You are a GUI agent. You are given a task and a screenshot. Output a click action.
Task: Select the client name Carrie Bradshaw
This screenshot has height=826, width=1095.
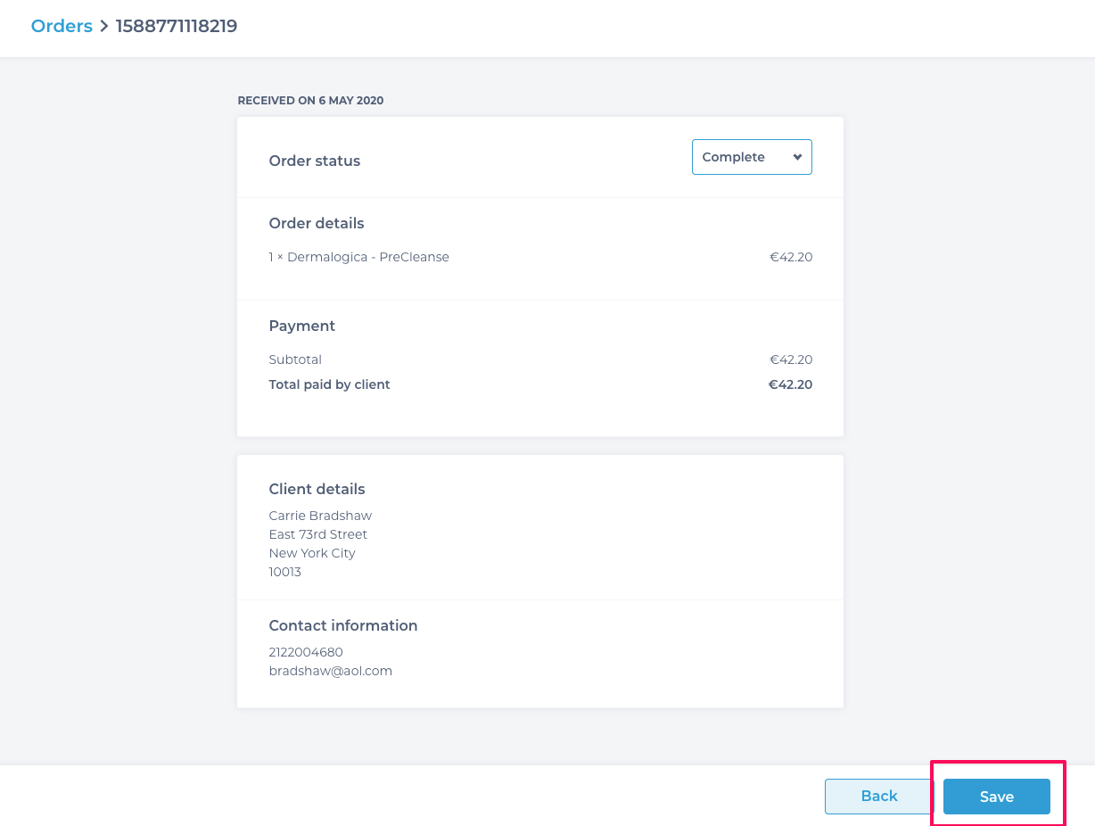click(x=320, y=516)
